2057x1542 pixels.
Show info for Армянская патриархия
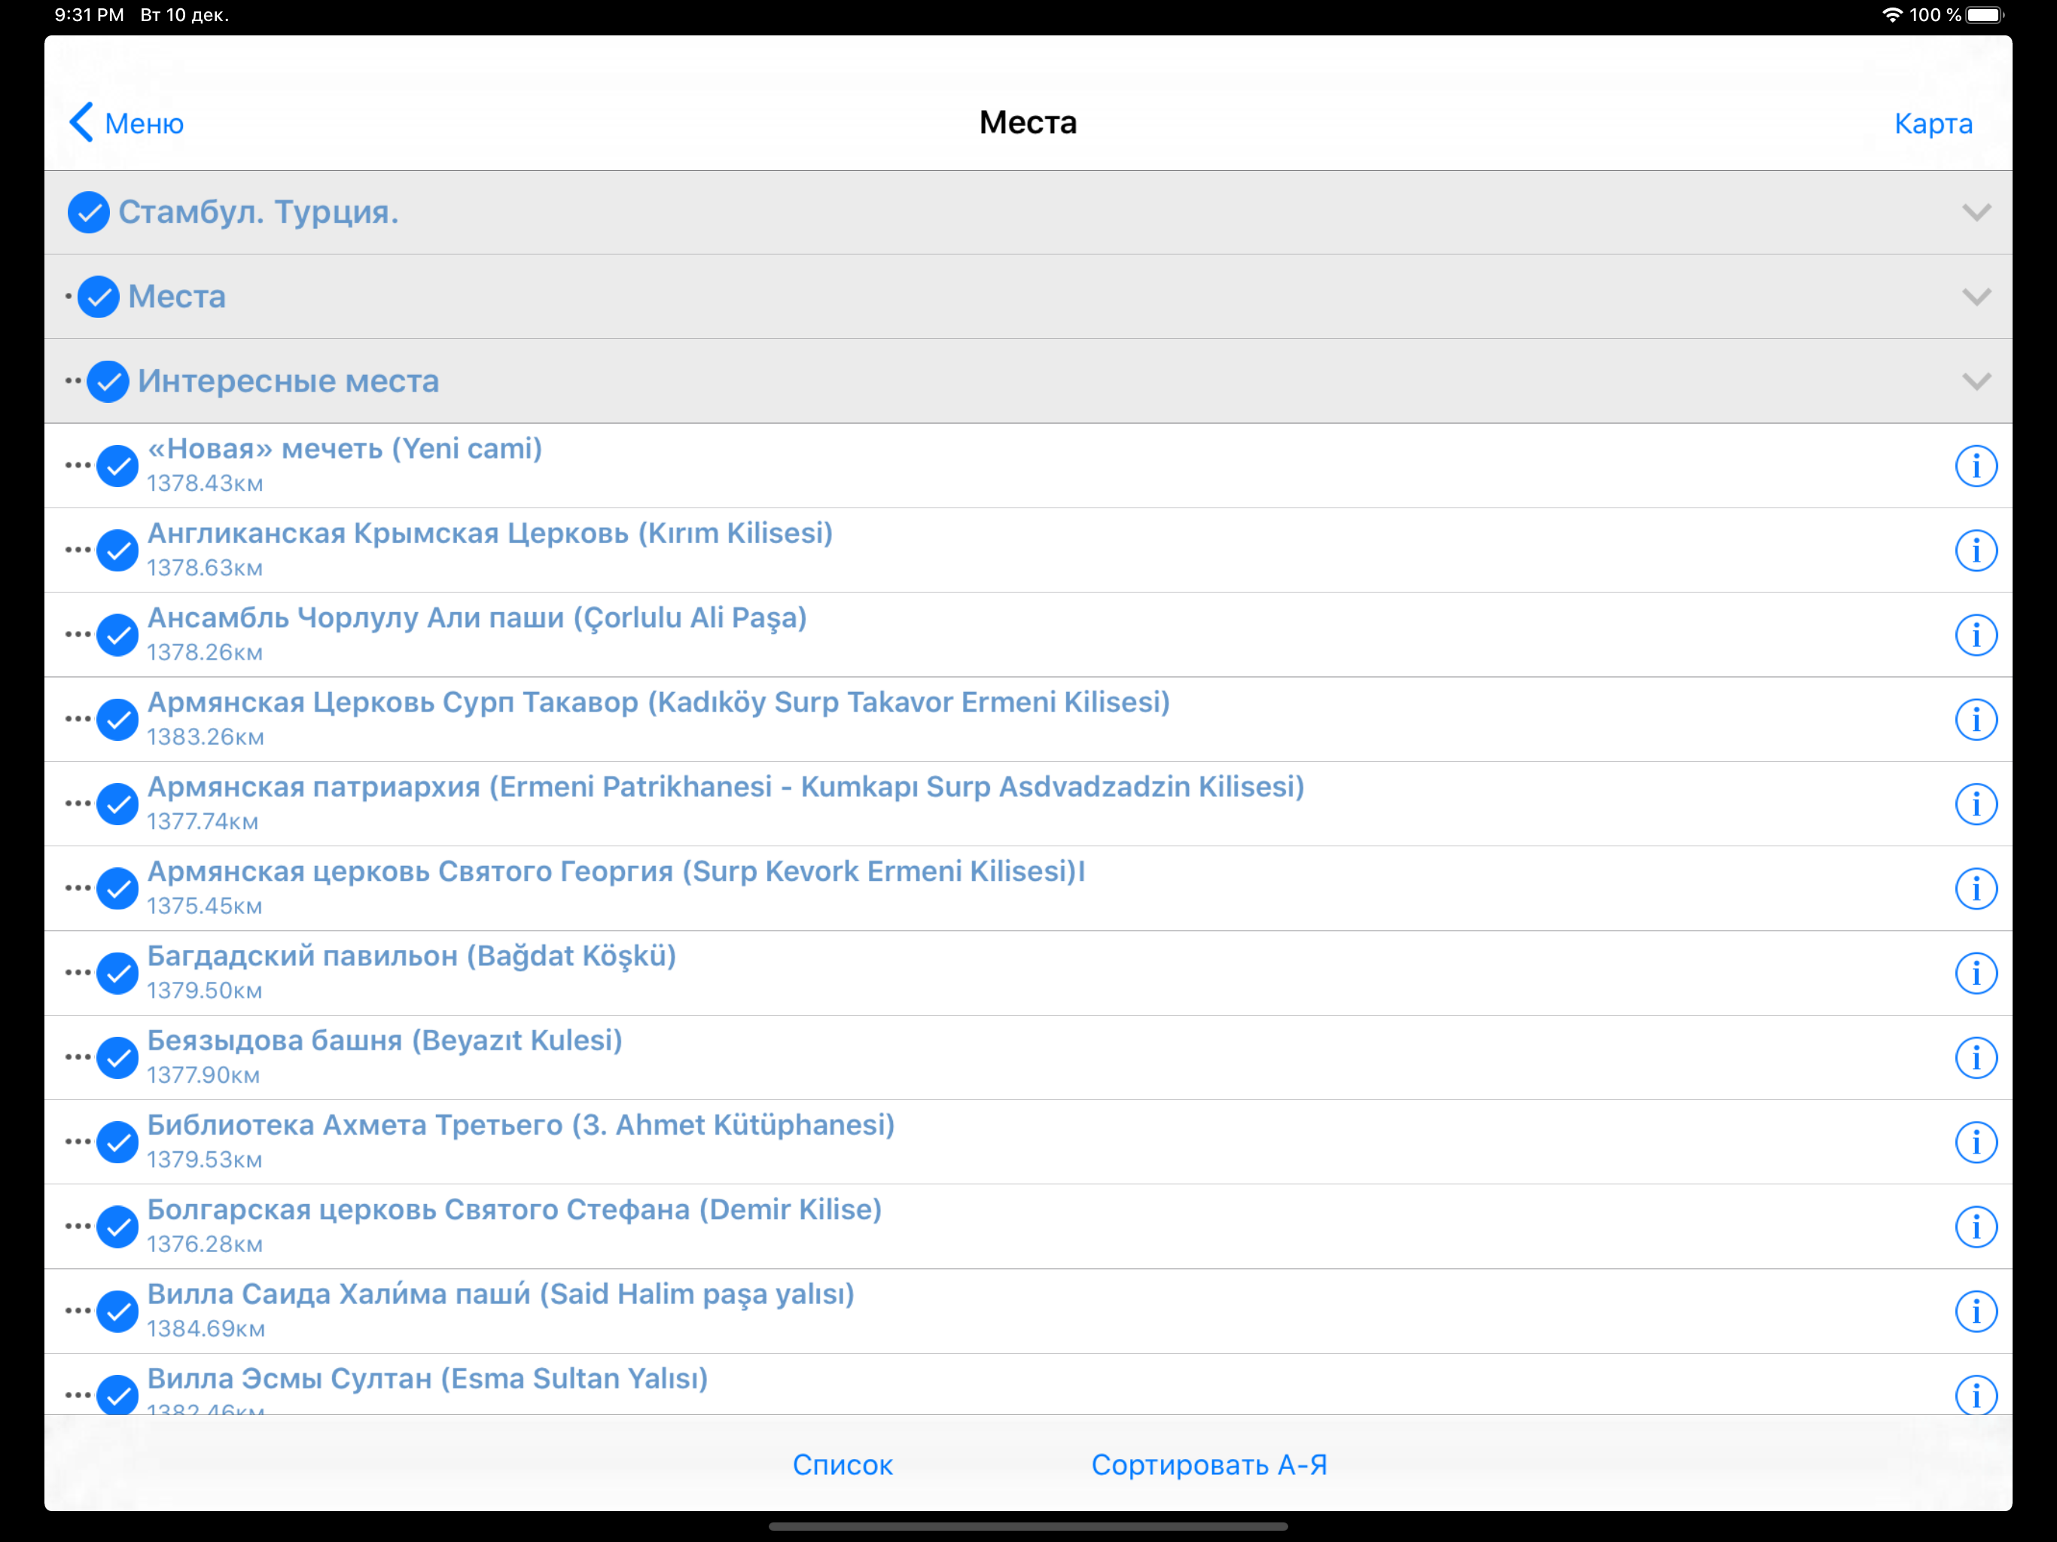click(x=1975, y=804)
